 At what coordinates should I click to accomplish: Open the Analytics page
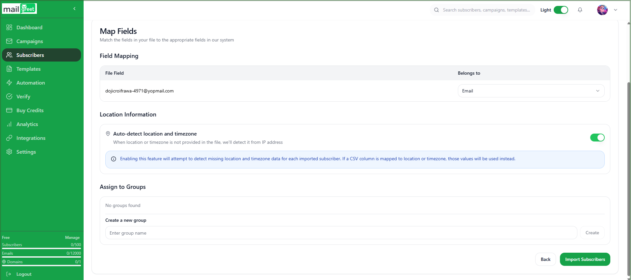[x=41, y=124]
